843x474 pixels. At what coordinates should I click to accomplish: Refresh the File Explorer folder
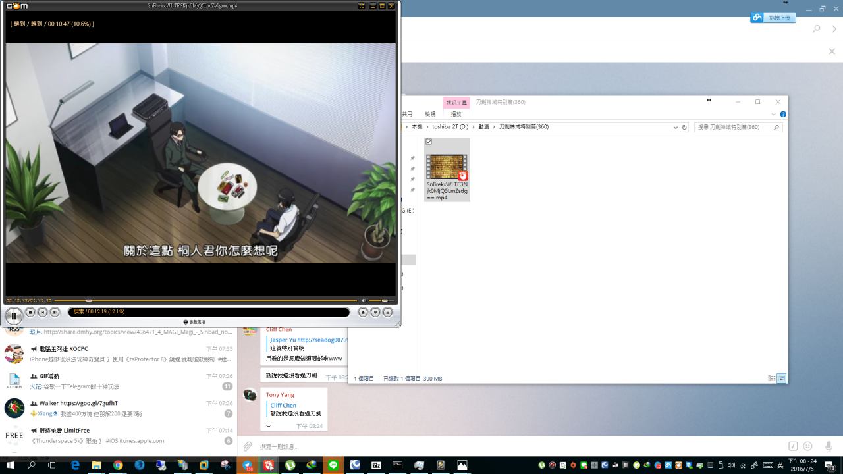click(684, 127)
